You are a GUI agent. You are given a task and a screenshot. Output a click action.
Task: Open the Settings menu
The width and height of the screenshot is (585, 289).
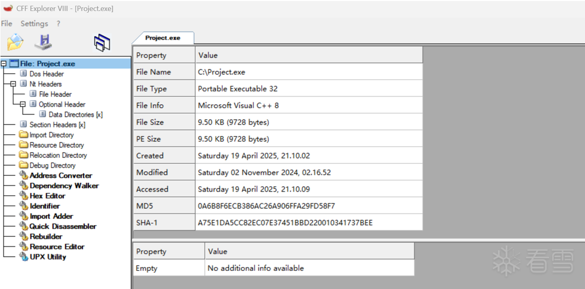(x=34, y=24)
